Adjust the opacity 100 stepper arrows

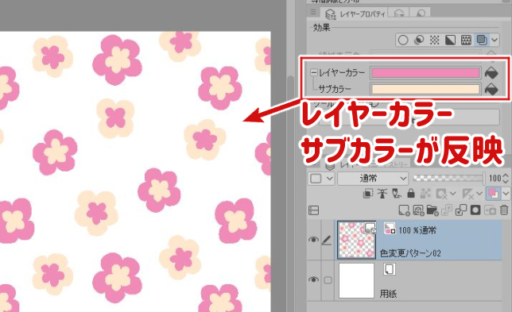point(506,179)
